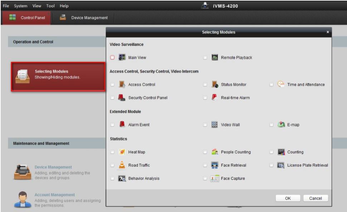Click the Remote Playback module icon
This screenshot has height=212, width=347.
(x=215, y=57)
